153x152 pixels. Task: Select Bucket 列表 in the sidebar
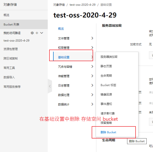coord(24,24)
